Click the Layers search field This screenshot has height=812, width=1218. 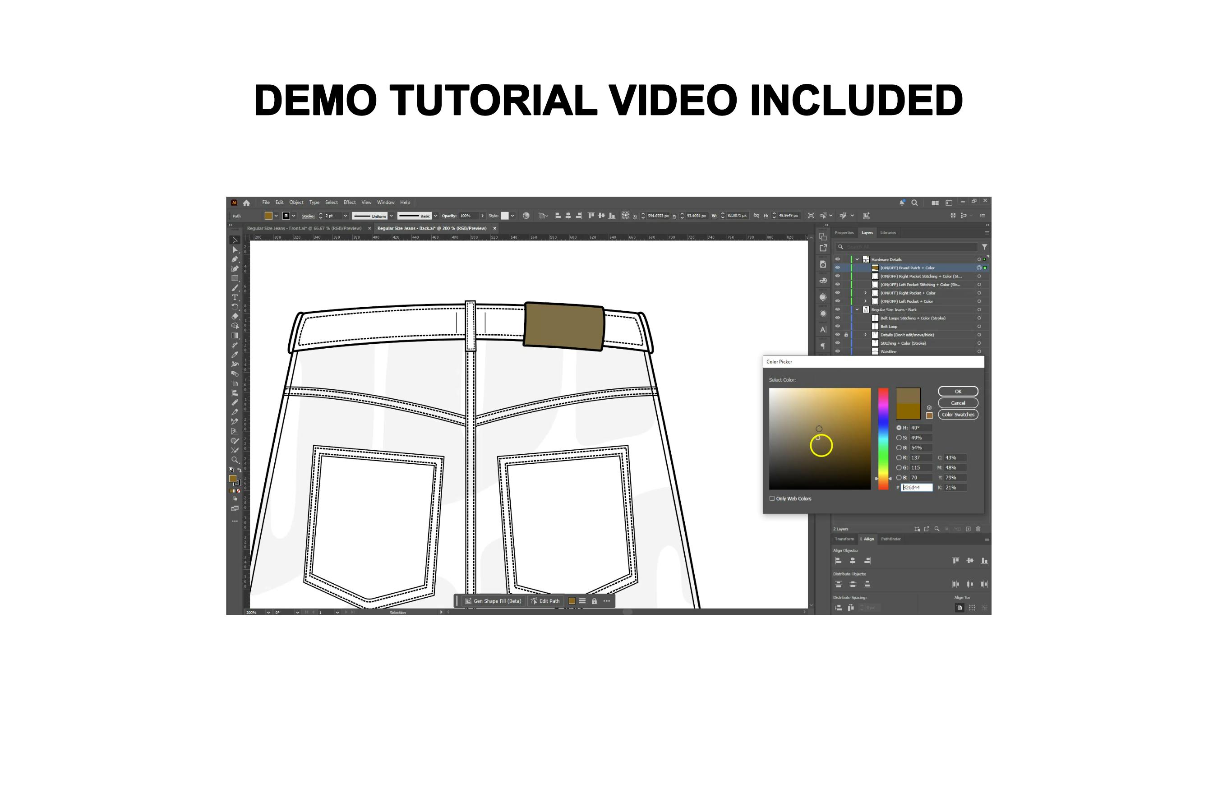point(907,247)
